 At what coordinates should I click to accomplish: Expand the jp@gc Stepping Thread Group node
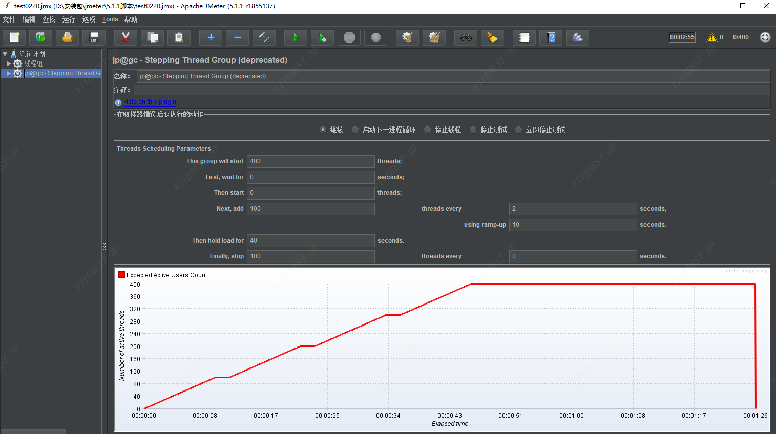click(9, 73)
